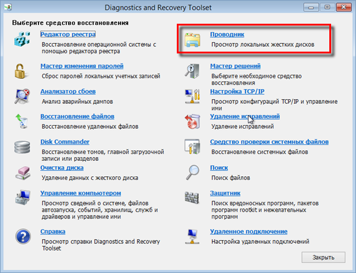Screen dimensions: 356x273
Task: Click text 'Удаление данных с жесткого диска'
Action: point(90,178)
